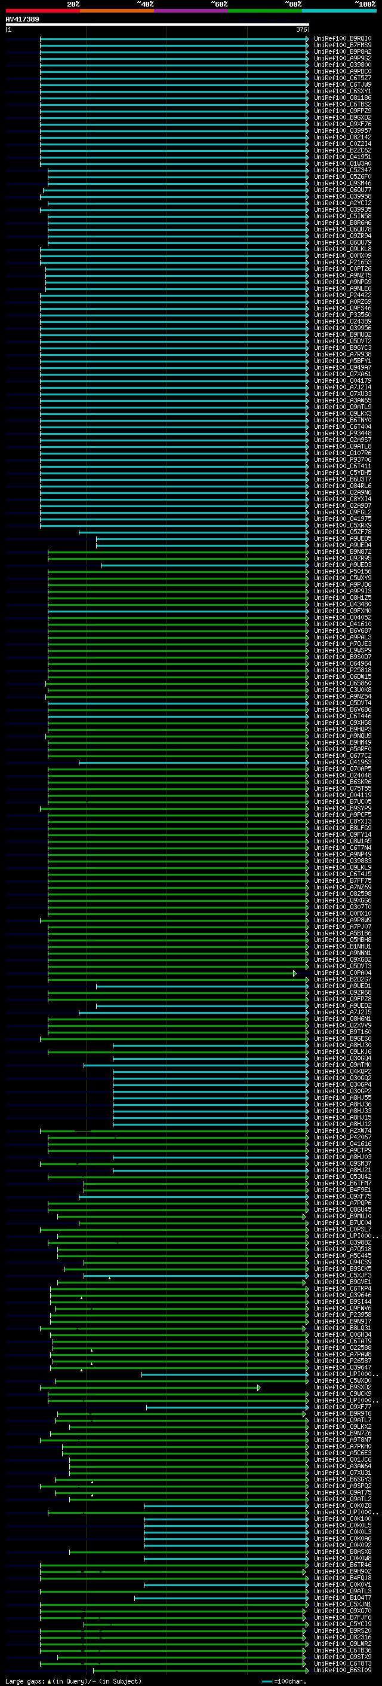Select alignment label UniRef100_B1NHU1
Image resolution: width=382 pixels, height=1686 pixels.
[x=343, y=946]
